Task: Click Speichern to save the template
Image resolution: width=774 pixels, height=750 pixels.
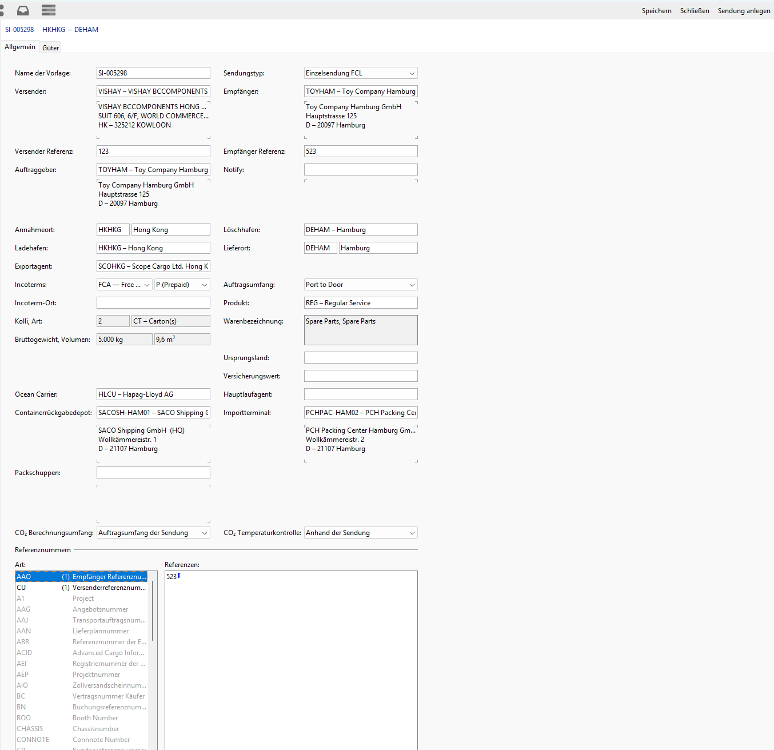Action: tap(656, 11)
